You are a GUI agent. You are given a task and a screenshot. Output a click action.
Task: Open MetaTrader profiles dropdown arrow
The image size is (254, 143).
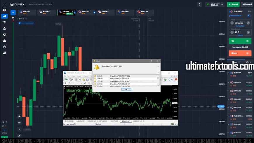click(x=73, y=80)
